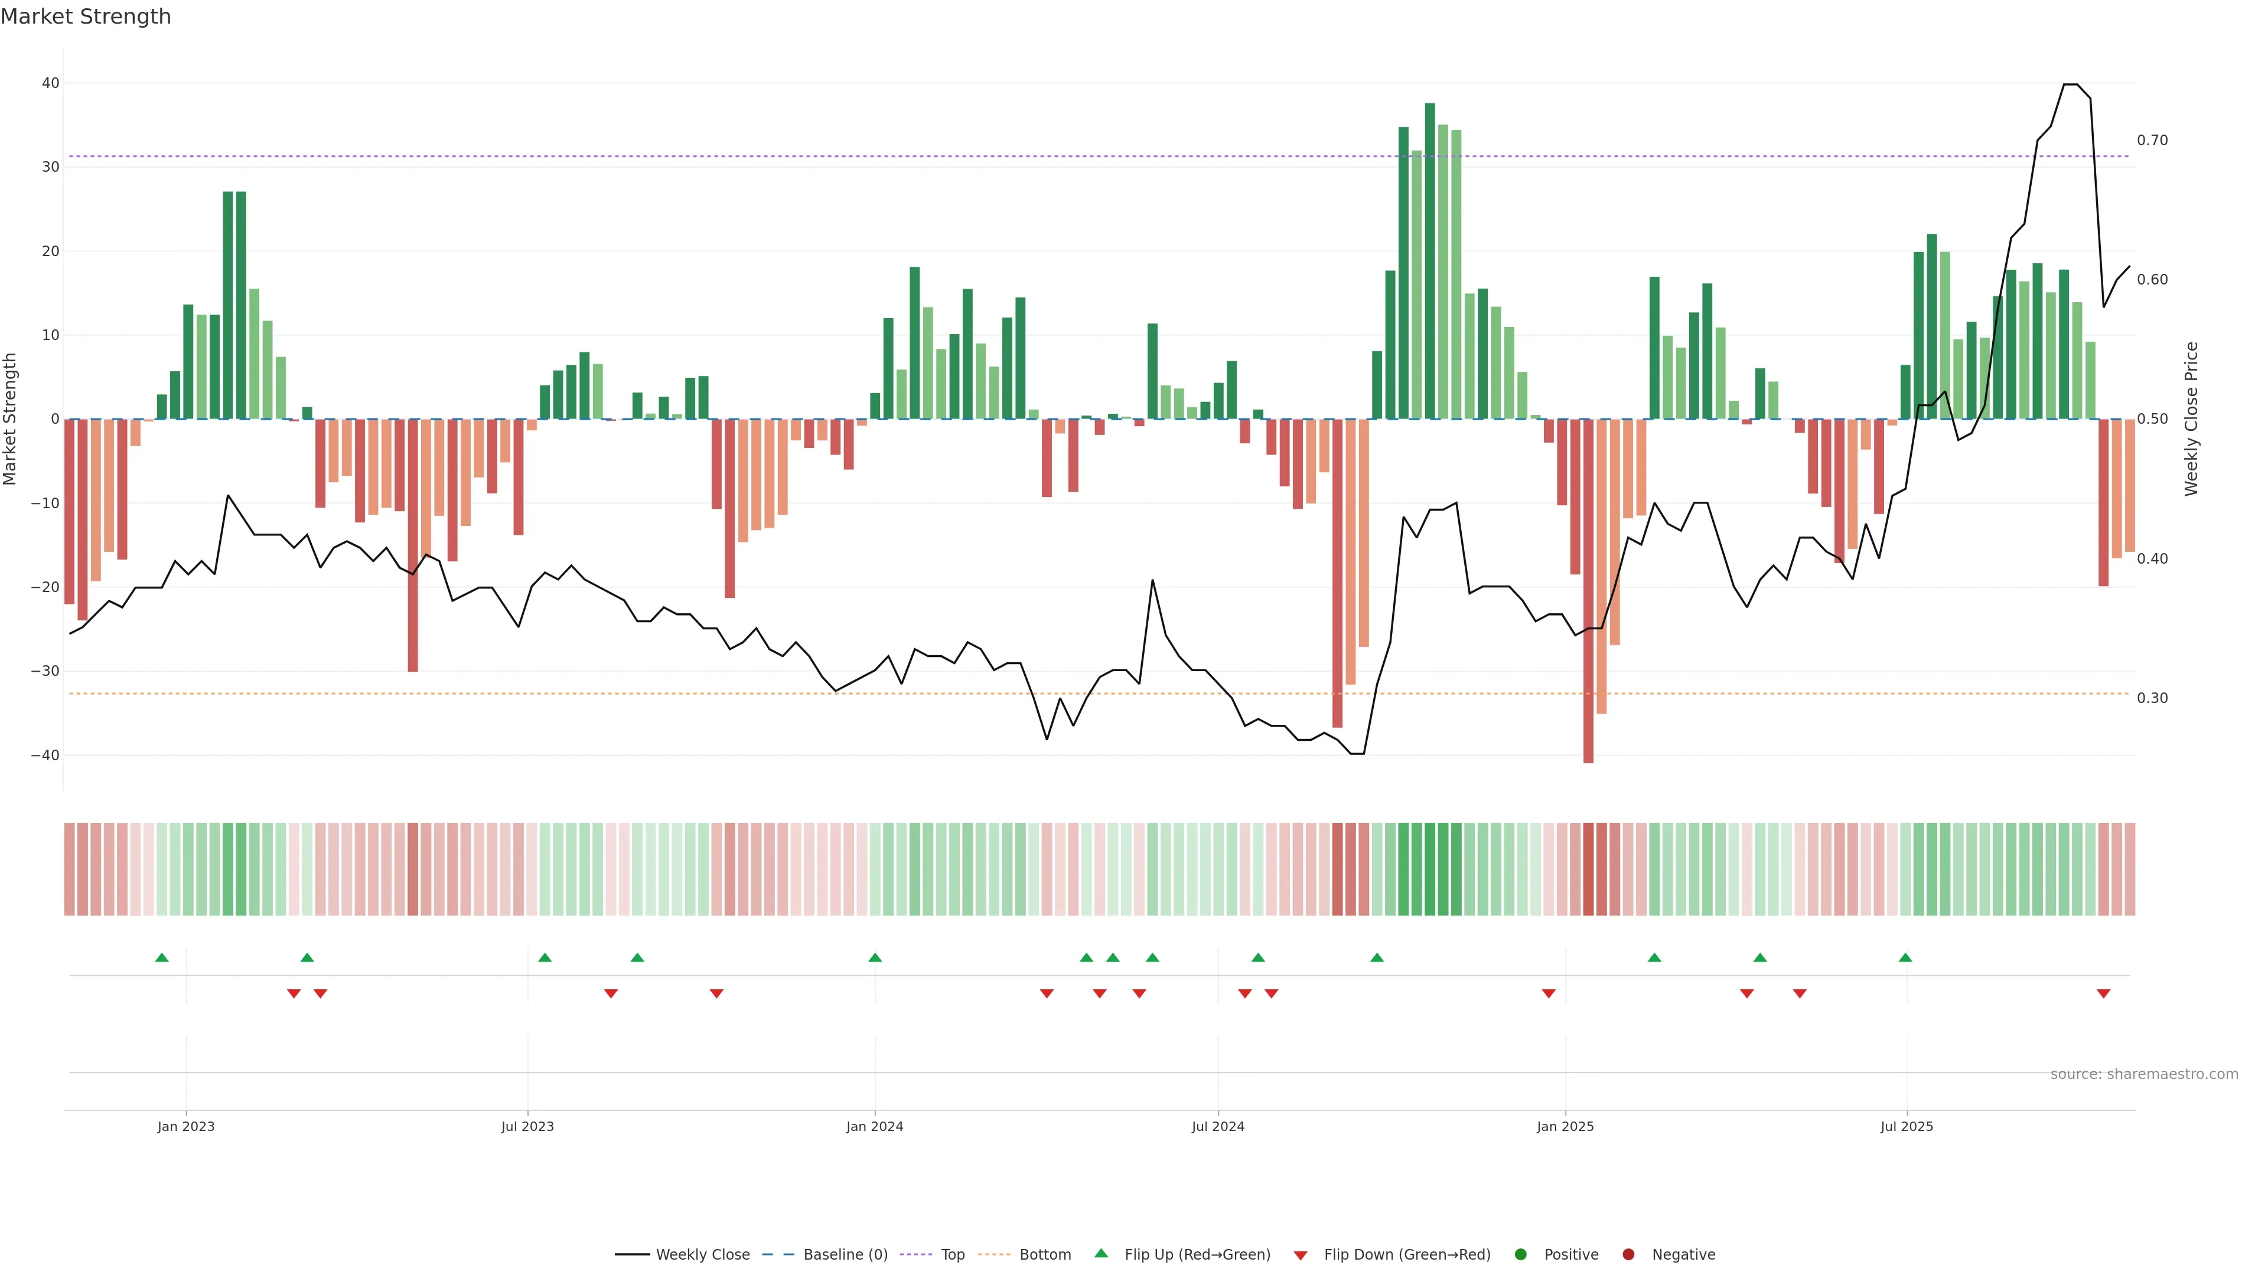
Task: Click the Flip Up triangle nearest Jul 2025
Action: (x=1905, y=957)
